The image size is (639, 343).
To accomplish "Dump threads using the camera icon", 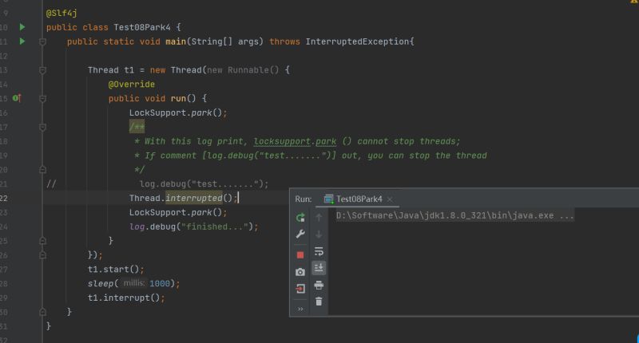I will coord(300,272).
